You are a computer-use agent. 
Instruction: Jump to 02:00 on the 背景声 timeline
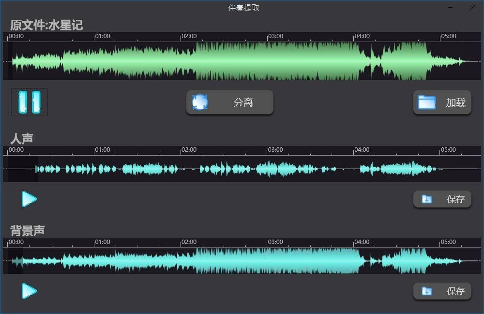pos(188,242)
